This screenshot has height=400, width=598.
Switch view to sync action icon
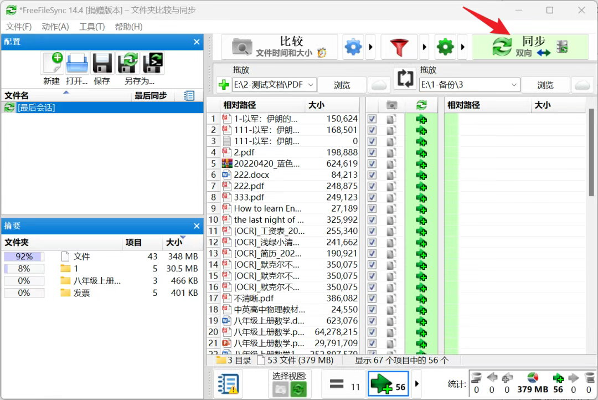(x=298, y=389)
